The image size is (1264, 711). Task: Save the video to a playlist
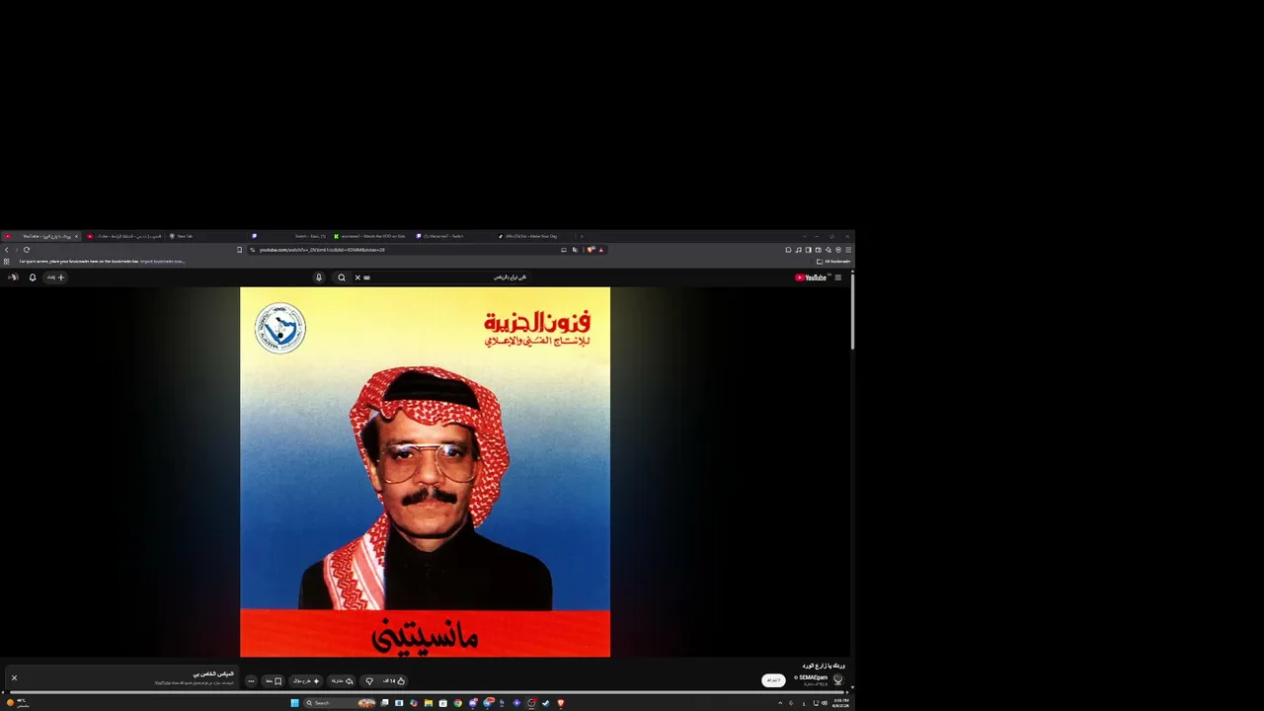[274, 680]
